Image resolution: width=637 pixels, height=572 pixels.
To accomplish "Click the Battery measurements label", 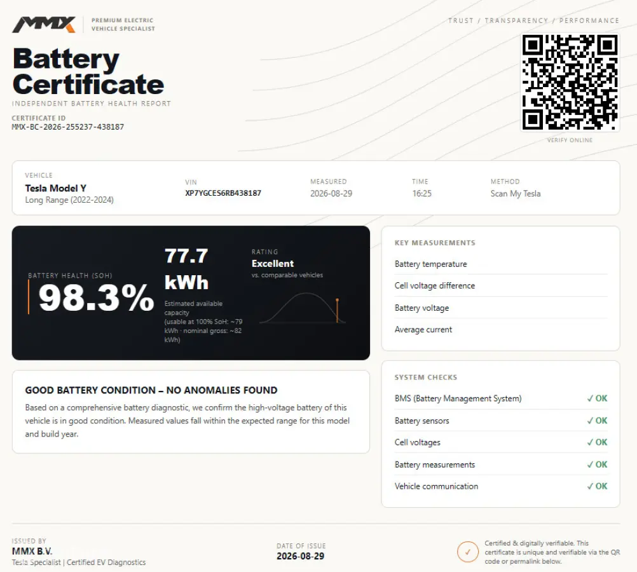I will [435, 465].
